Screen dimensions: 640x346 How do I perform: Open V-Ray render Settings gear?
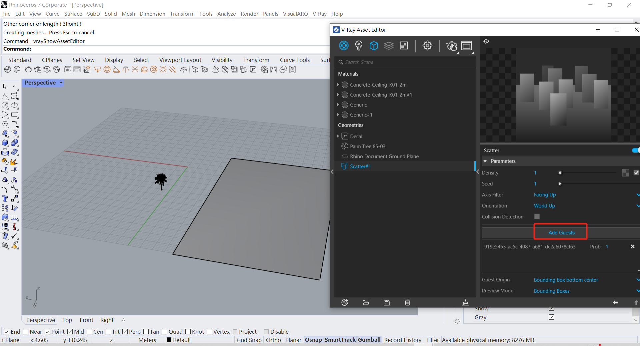(427, 46)
